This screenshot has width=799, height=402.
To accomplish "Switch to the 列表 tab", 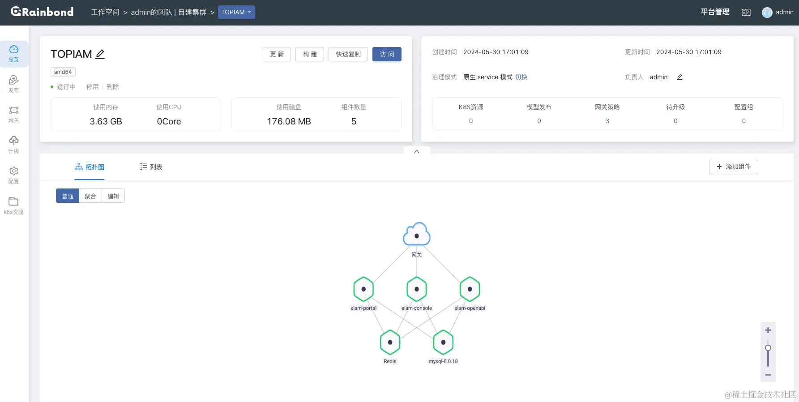I will coord(151,167).
